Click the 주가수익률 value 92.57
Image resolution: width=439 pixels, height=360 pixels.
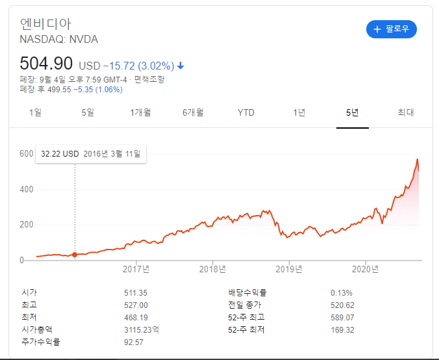pos(134,342)
